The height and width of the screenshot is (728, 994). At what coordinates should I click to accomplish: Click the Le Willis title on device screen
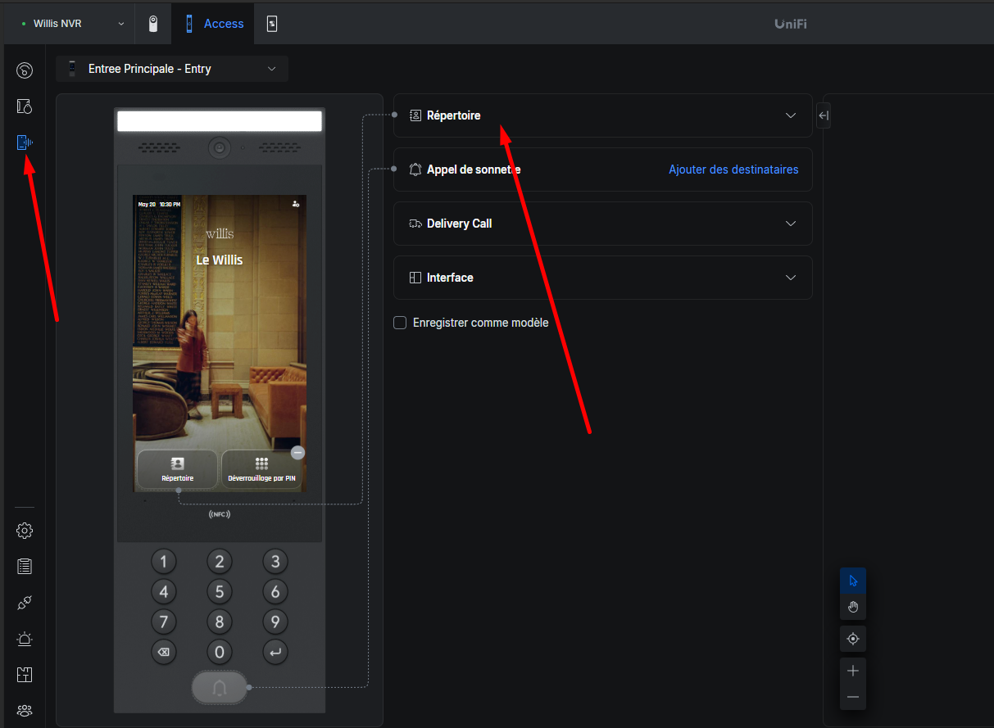coord(220,260)
